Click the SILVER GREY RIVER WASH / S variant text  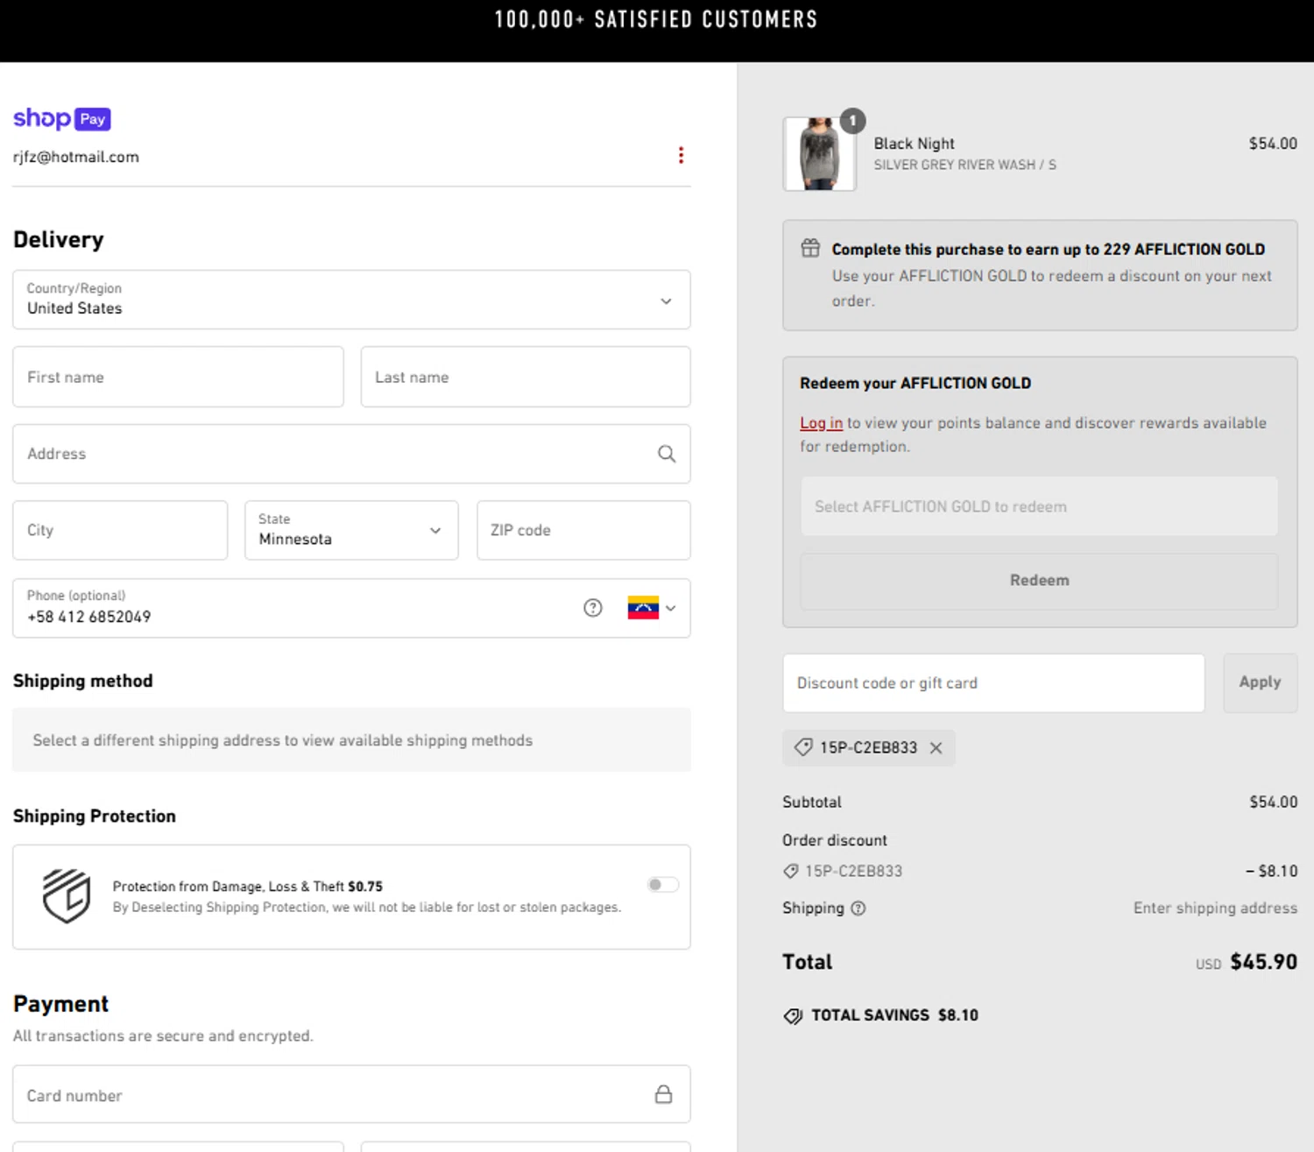coord(964,165)
